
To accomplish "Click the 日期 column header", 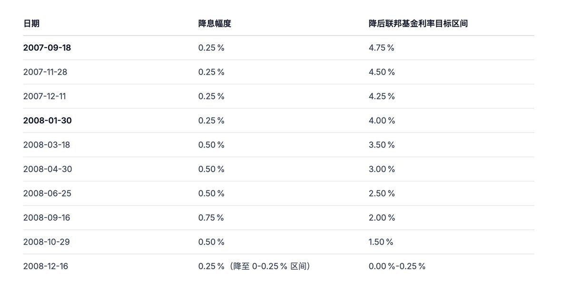I will [x=31, y=23].
